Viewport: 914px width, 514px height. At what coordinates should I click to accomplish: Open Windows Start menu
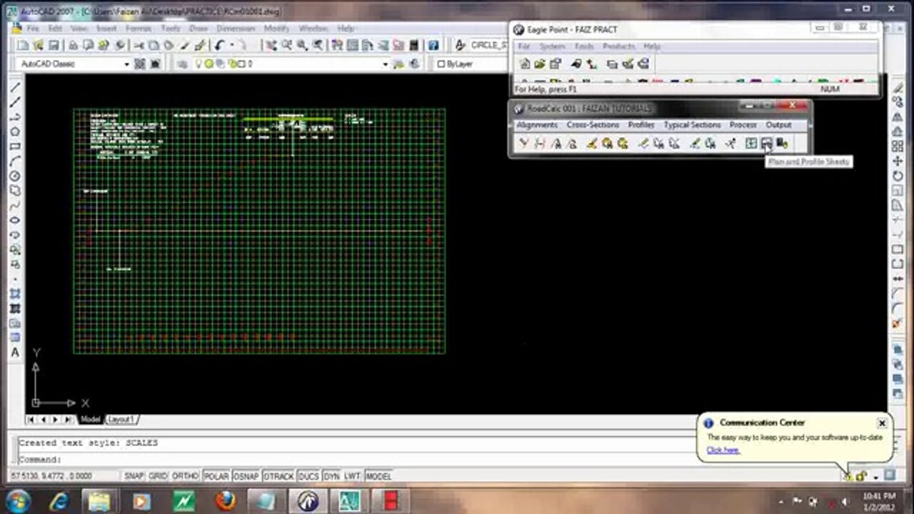click(x=16, y=500)
